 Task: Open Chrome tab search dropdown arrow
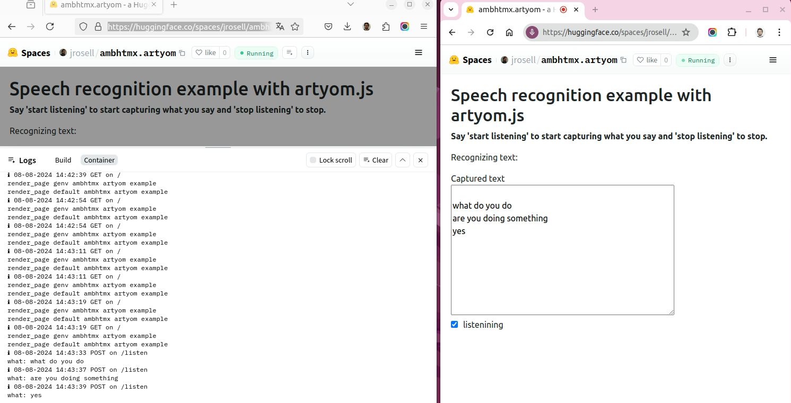pos(451,10)
